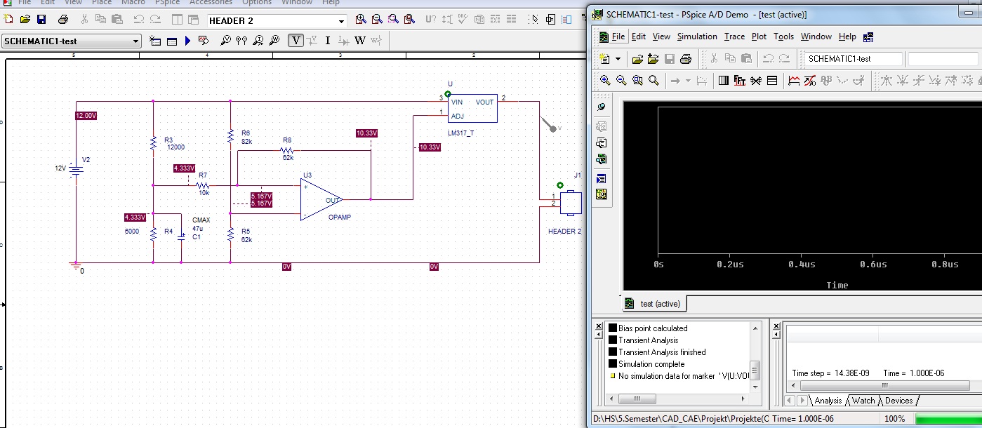Open the Place menu in Capture
The height and width of the screenshot is (428, 982).
coord(101,3)
